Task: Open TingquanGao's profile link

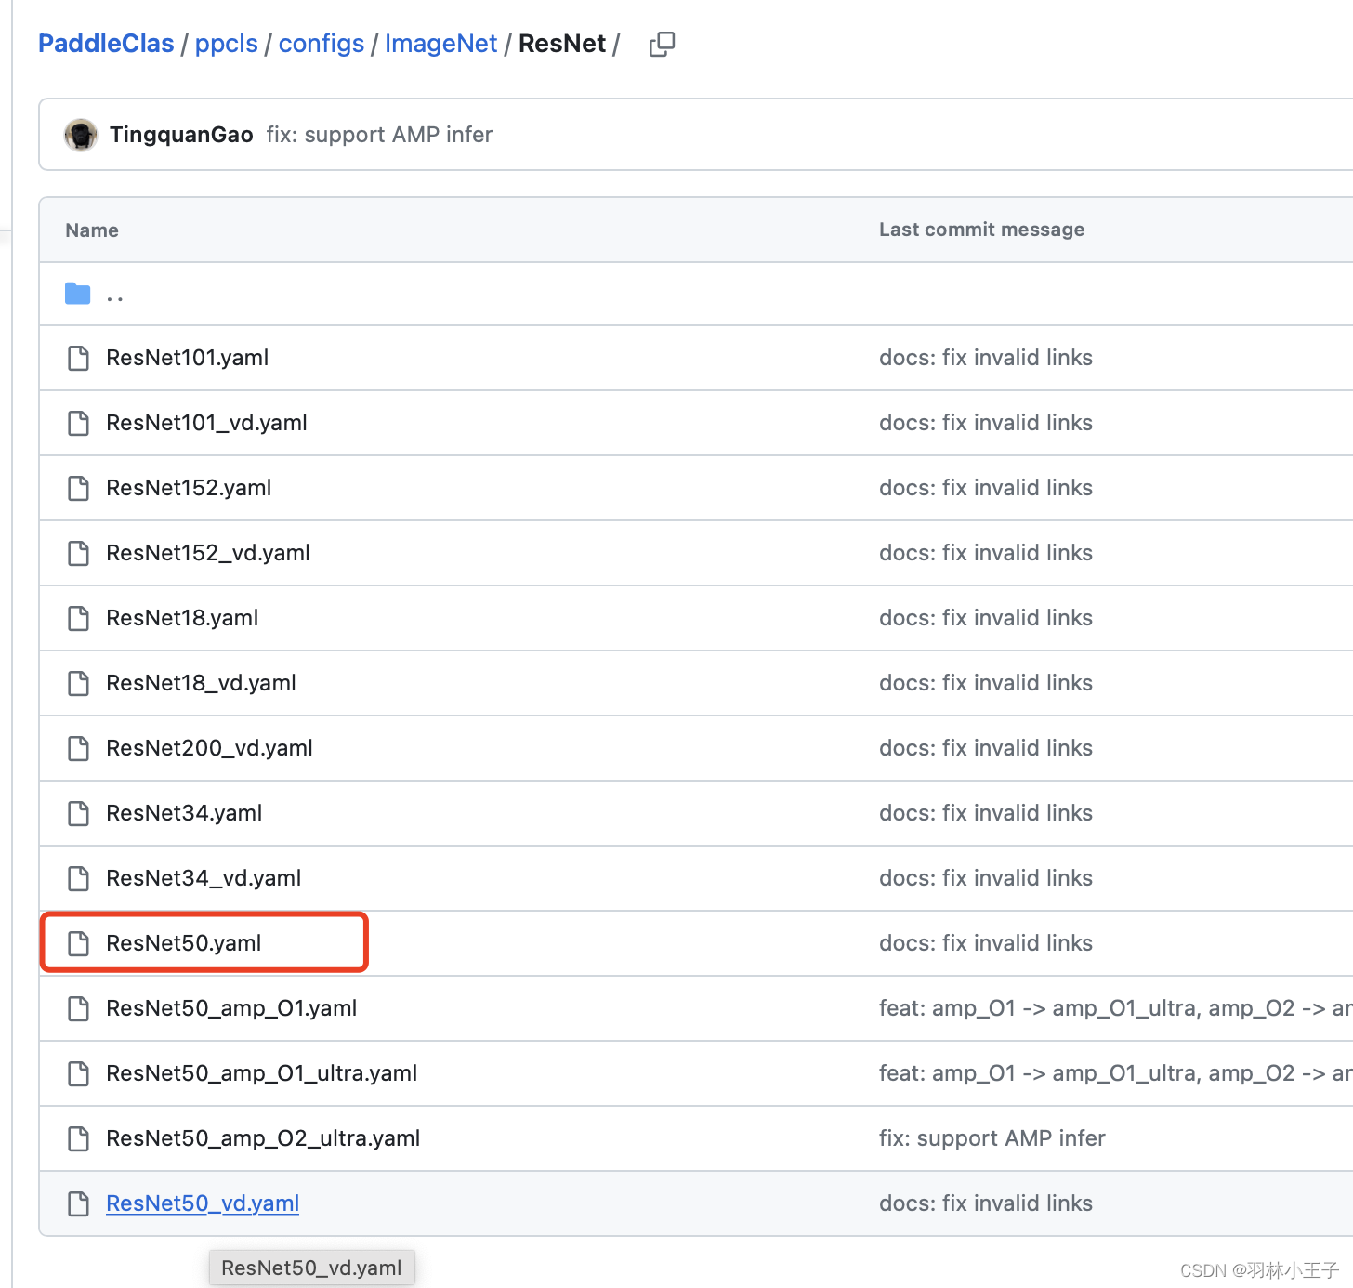Action: (181, 135)
